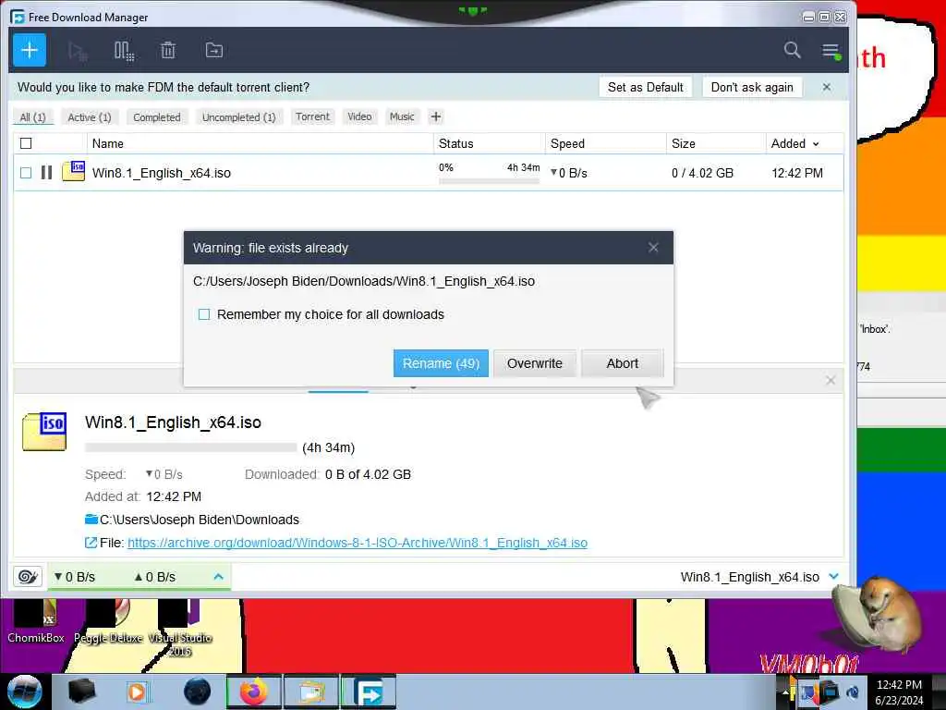This screenshot has width=946, height=710.
Task: Add a new tag filter with plus
Action: click(x=436, y=116)
